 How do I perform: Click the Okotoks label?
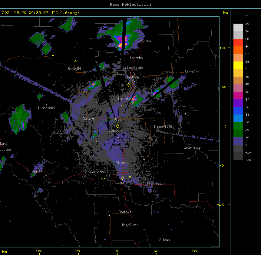pos(125,212)
